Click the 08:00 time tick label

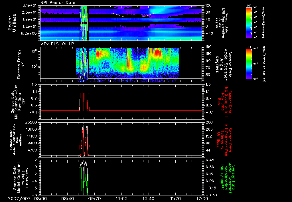pos(40,199)
